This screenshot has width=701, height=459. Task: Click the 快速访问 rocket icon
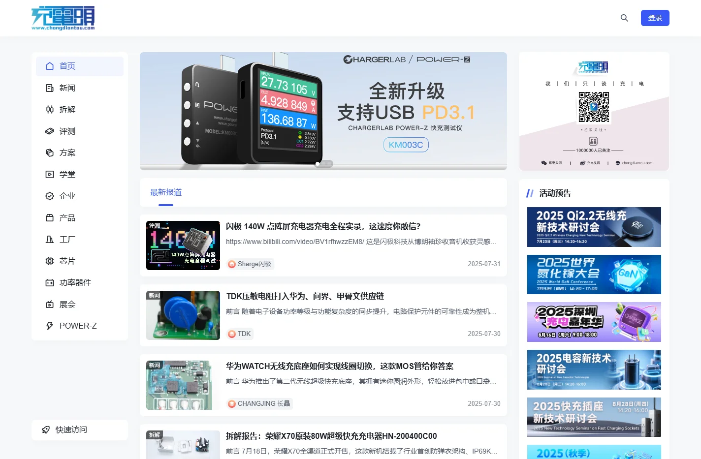coord(46,430)
